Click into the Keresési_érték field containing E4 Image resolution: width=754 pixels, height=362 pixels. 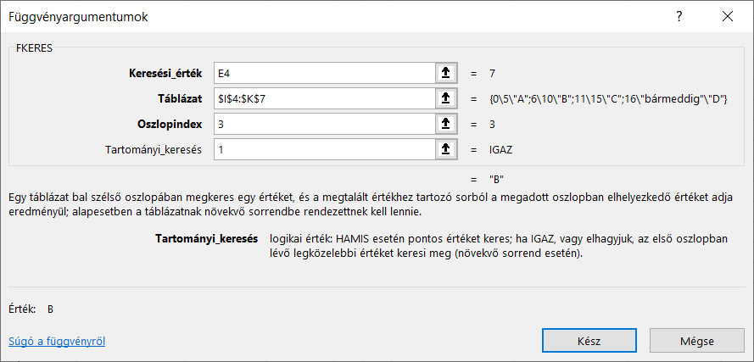coord(322,73)
